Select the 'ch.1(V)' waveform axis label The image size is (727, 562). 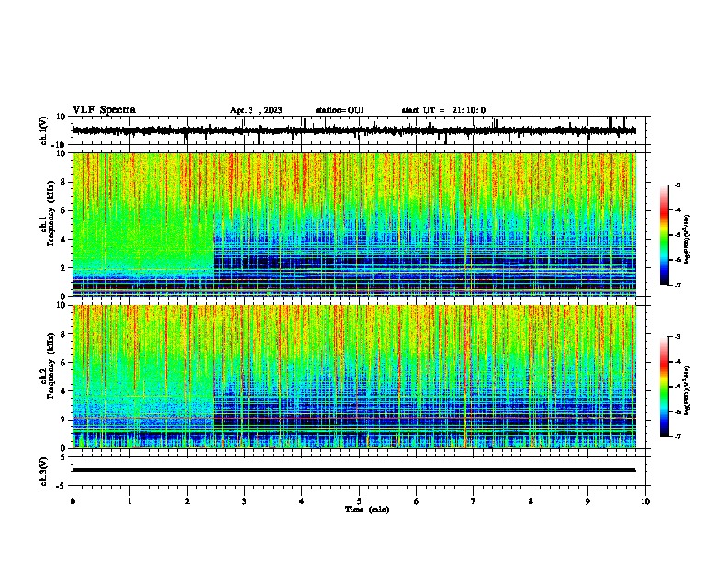(x=44, y=130)
